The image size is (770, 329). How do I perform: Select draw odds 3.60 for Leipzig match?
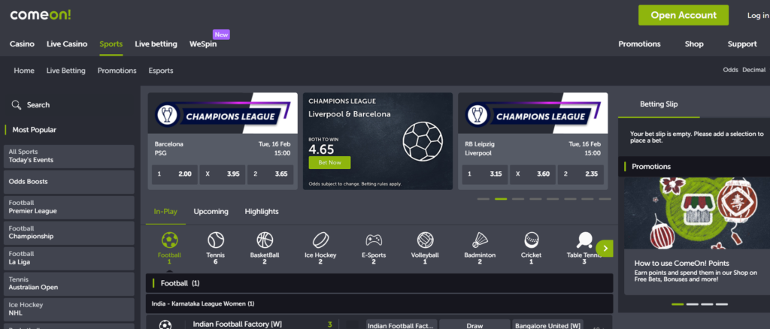pos(532,174)
